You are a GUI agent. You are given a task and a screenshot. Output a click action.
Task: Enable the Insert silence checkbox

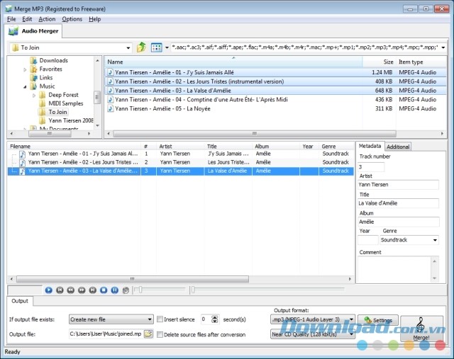coord(160,319)
